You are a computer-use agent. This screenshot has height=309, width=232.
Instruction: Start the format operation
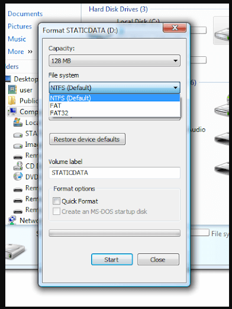click(112, 259)
